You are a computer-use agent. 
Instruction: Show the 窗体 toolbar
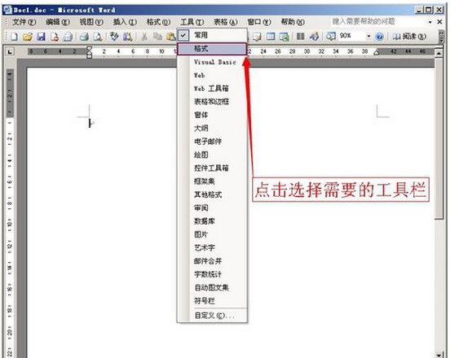point(212,115)
